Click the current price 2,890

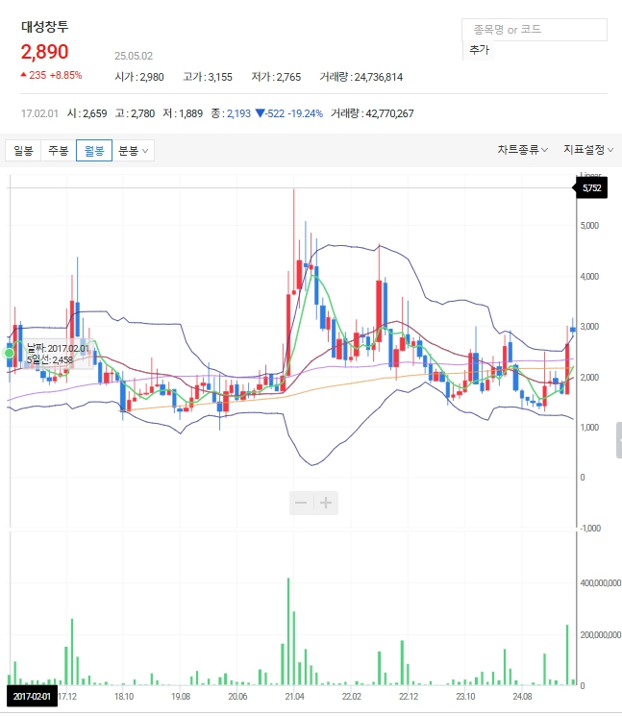point(45,52)
